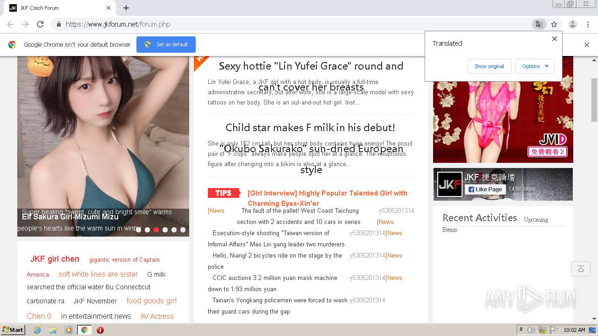Select first carousel slide dot
The height and width of the screenshot is (336, 598).
click(138, 230)
